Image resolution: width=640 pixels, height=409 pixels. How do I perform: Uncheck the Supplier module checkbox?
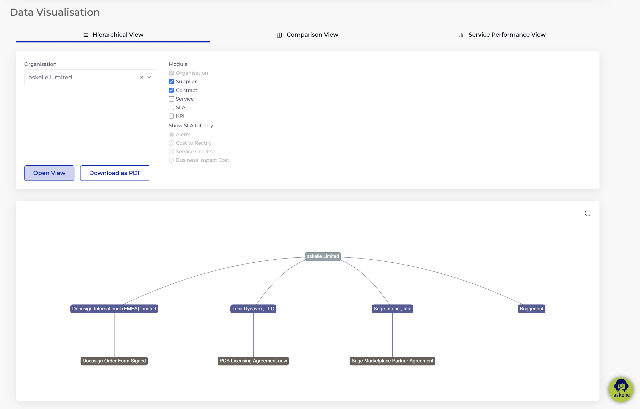[171, 82]
